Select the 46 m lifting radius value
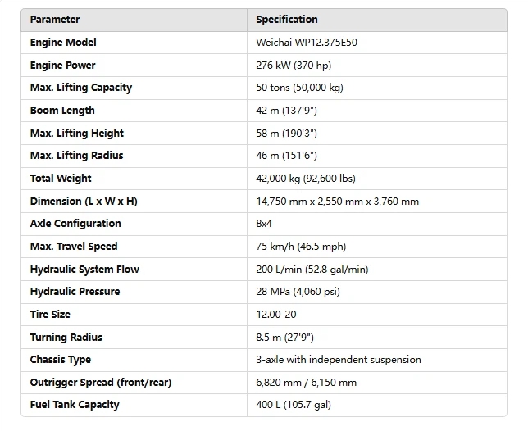 pos(286,156)
